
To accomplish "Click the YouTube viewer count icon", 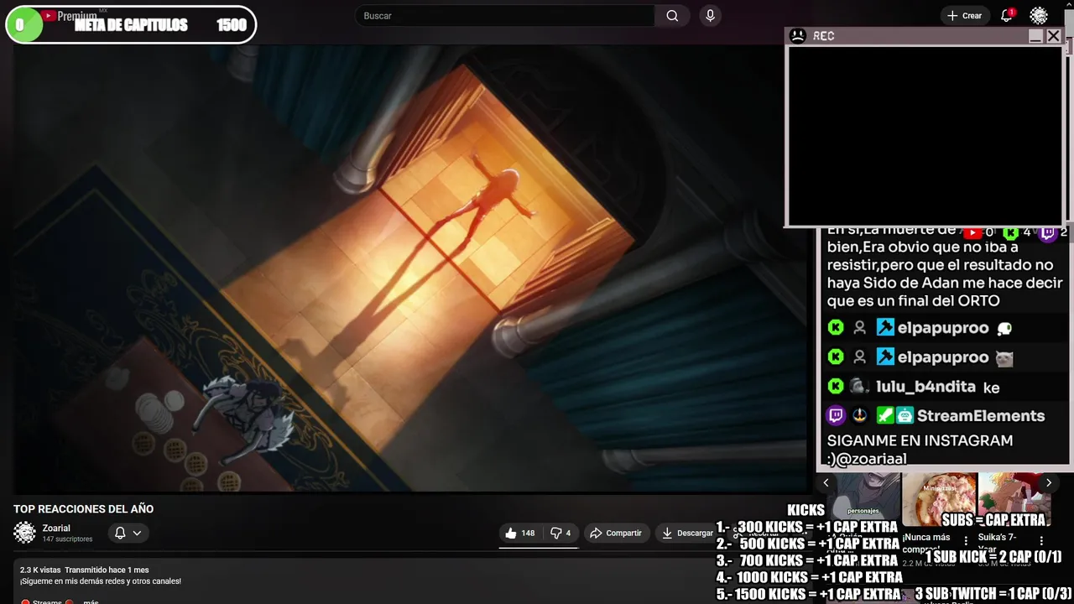I will (x=972, y=232).
